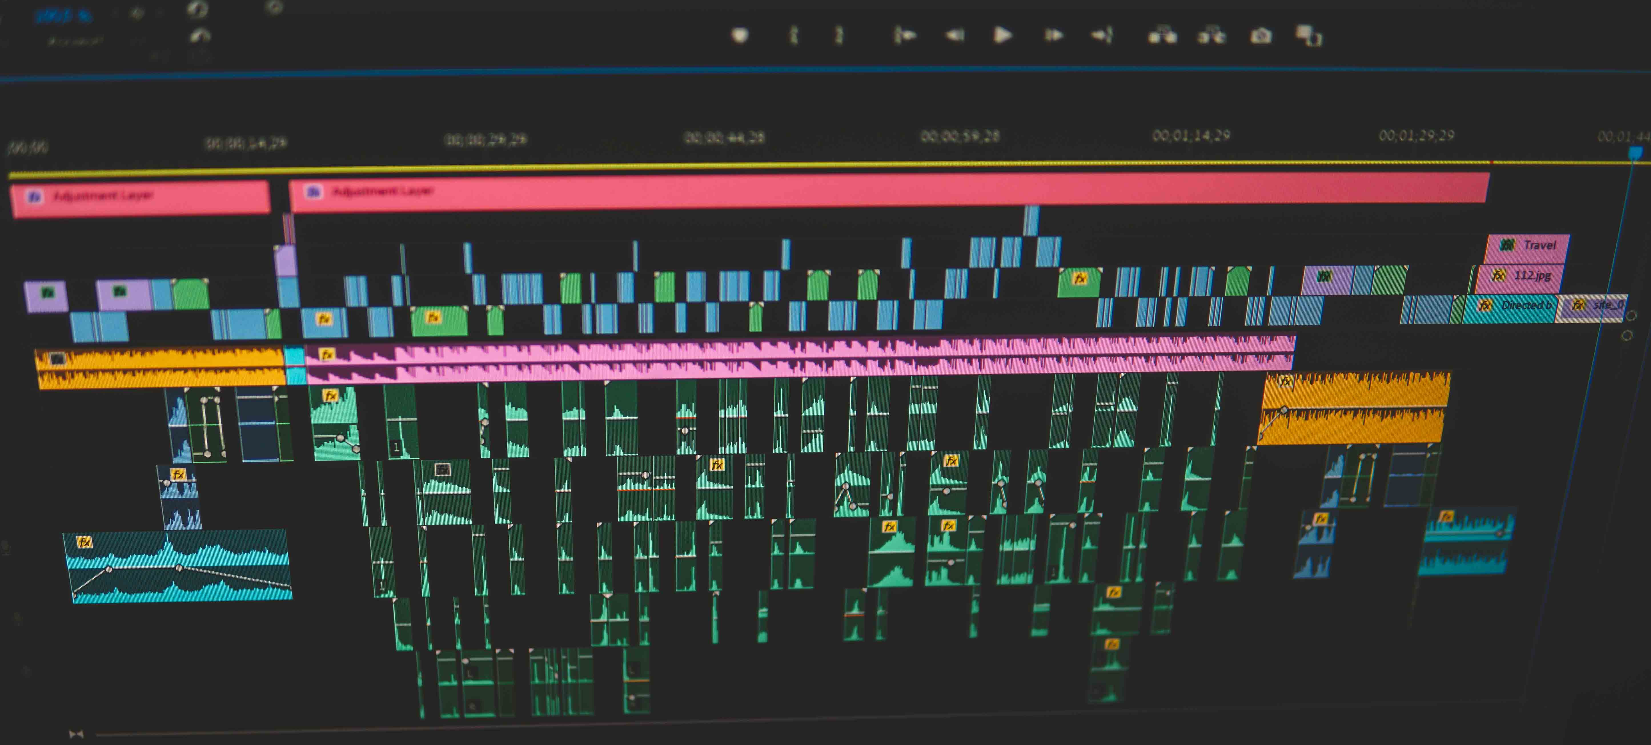Click the Go to In point button

click(x=905, y=35)
